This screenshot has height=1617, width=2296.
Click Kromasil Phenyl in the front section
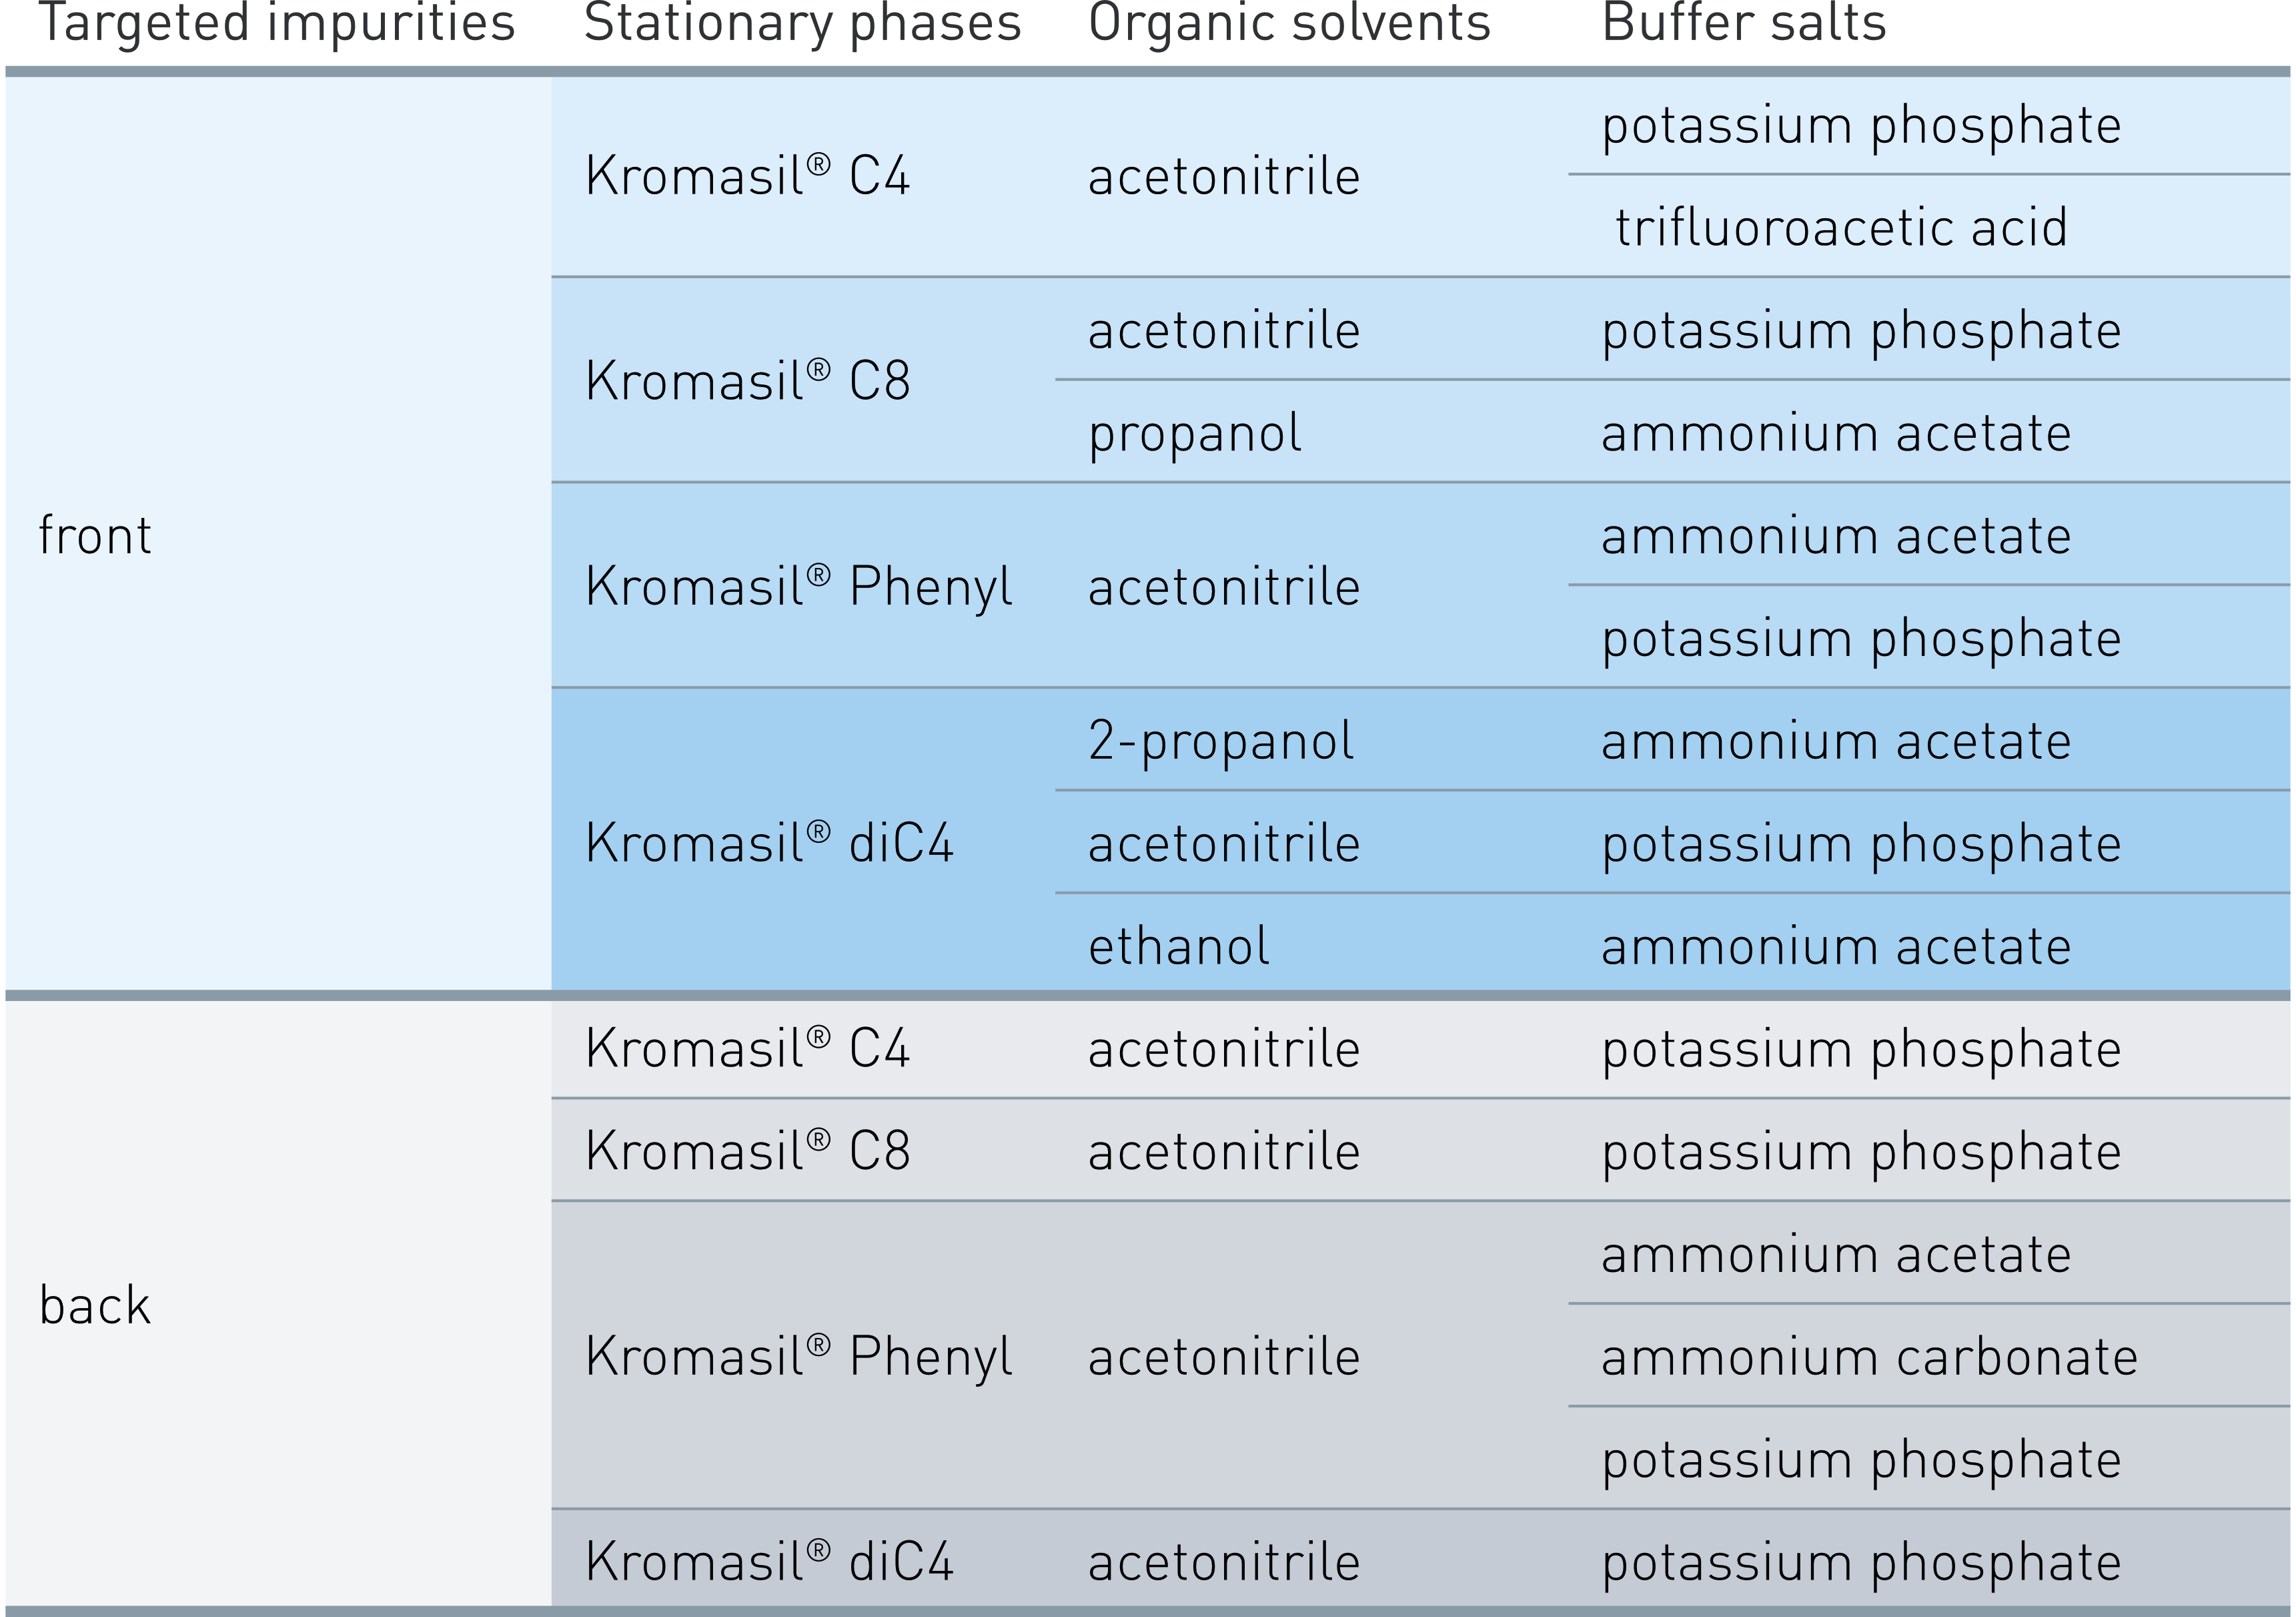click(799, 587)
